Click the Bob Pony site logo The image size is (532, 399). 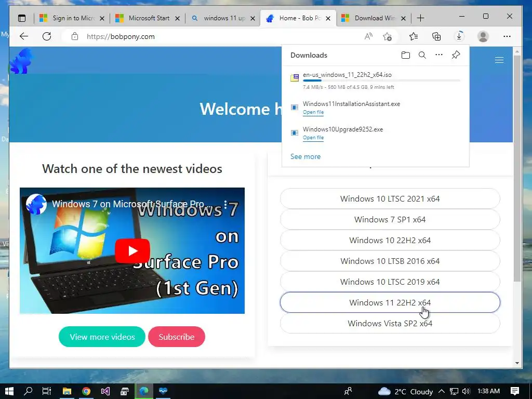21,61
